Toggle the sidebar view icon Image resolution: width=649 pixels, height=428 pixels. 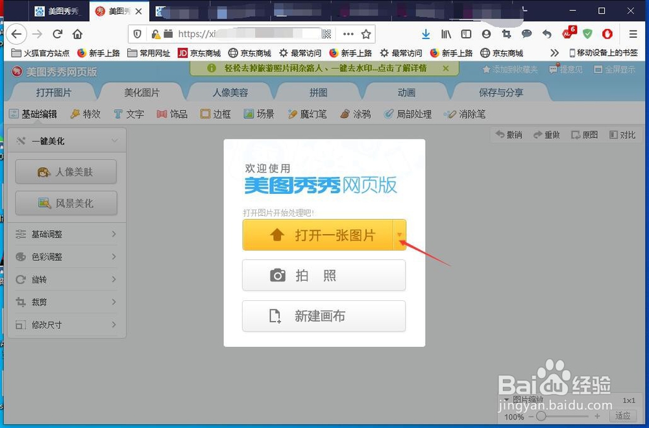click(x=466, y=34)
